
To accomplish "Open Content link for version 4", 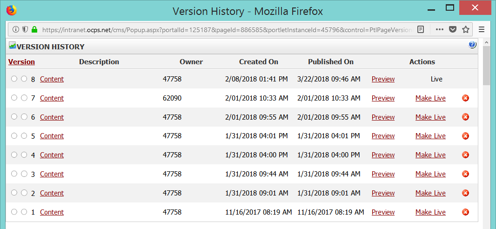I will point(52,155).
